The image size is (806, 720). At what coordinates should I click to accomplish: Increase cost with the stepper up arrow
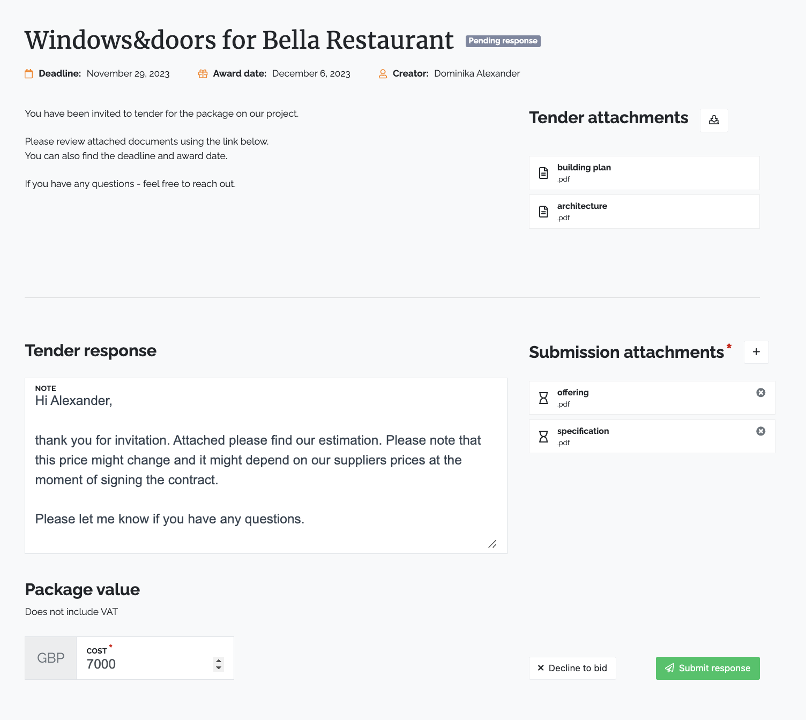(219, 661)
